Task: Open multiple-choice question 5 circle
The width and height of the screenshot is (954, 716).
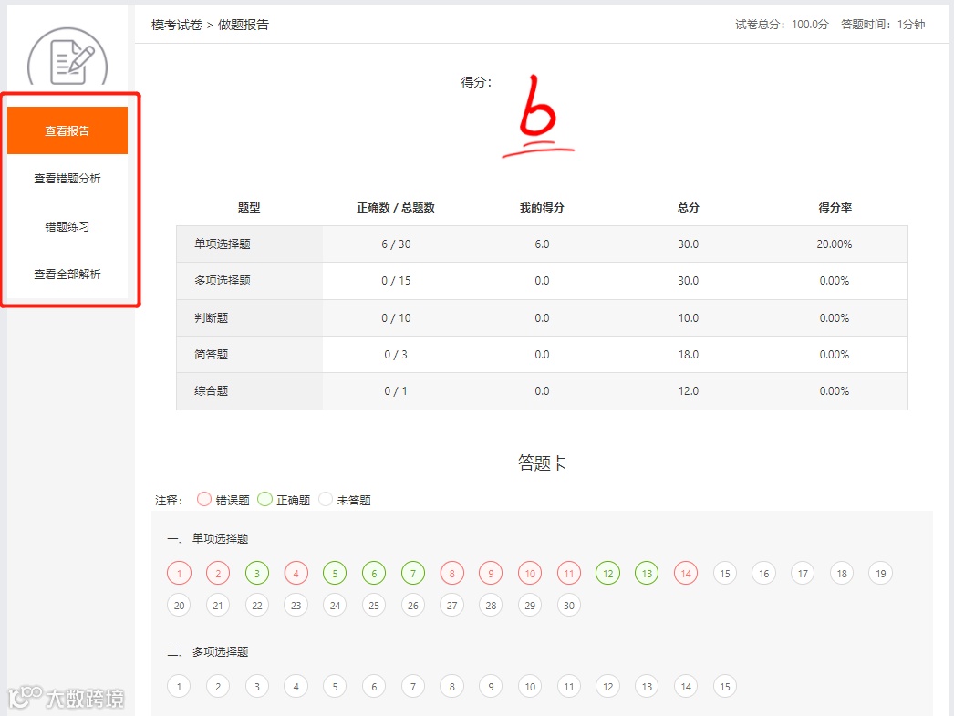Action: coord(335,686)
